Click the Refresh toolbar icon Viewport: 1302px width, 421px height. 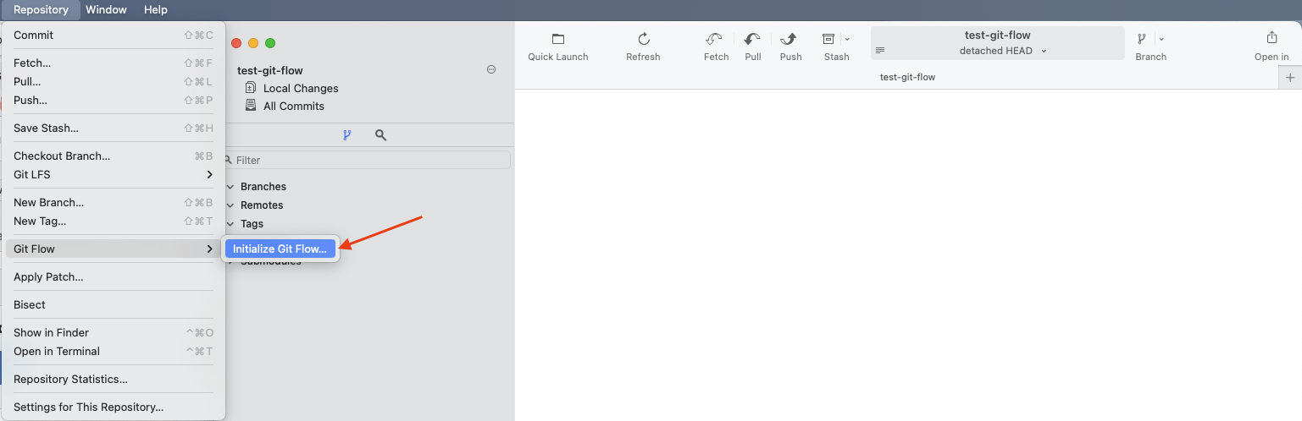tap(643, 39)
